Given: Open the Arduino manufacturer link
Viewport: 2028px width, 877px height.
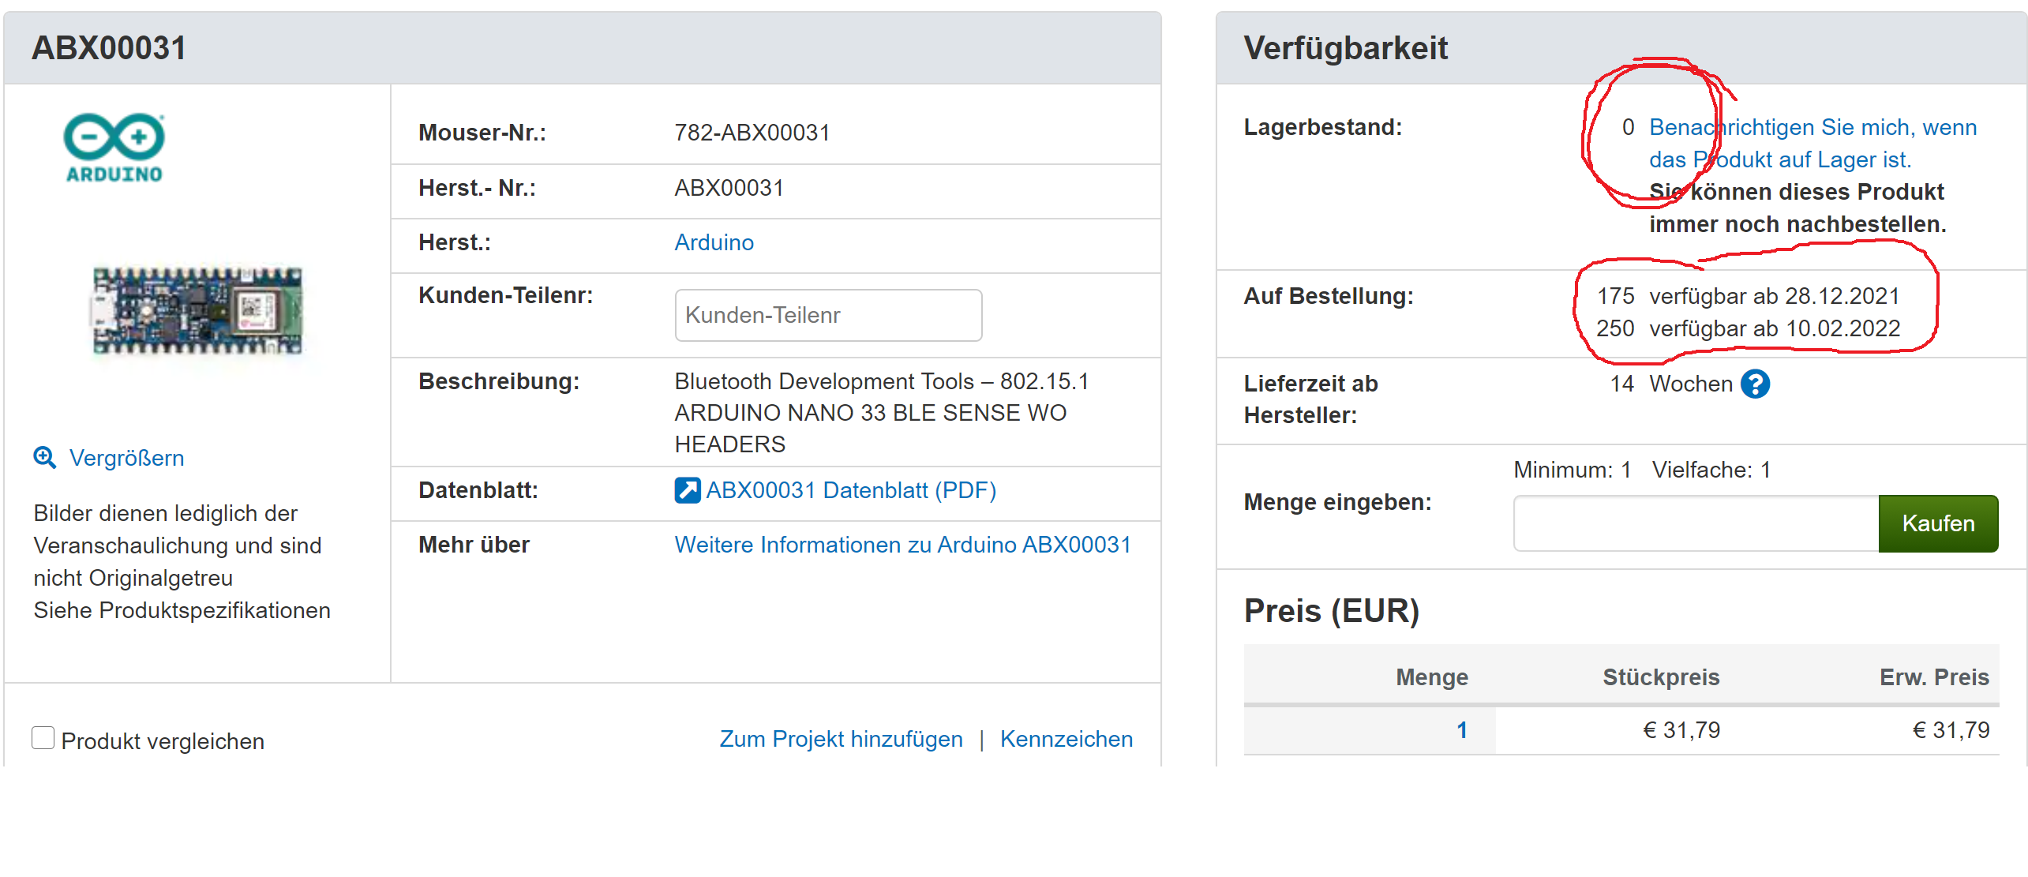Looking at the screenshot, I should [x=714, y=242].
